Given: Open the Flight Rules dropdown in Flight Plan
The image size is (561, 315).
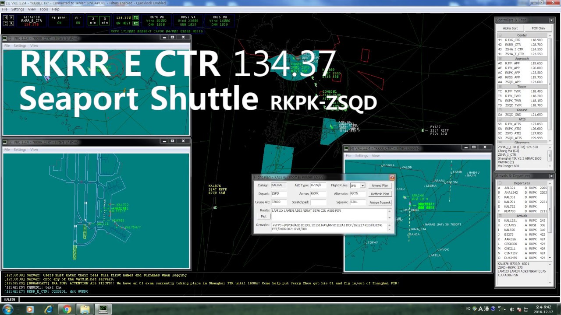Looking at the screenshot, I should tap(362, 185).
